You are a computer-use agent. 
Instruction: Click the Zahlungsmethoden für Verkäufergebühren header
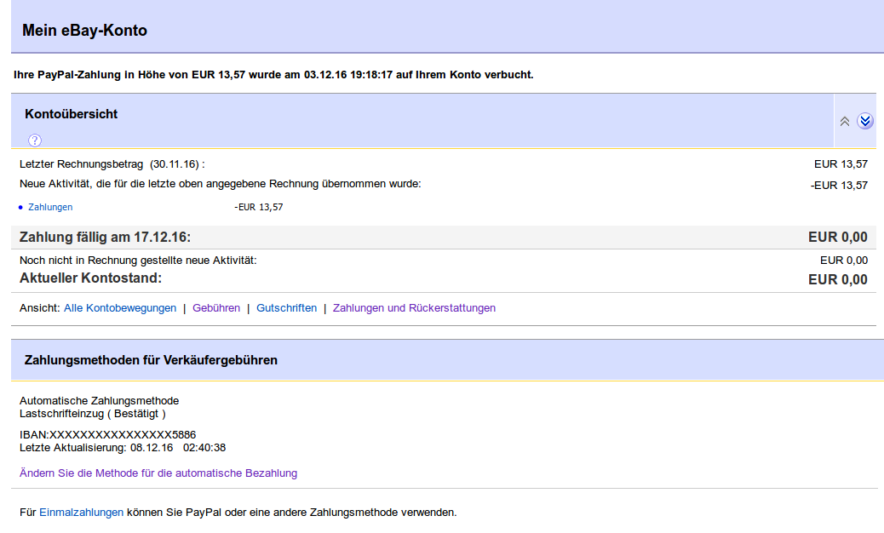[152, 360]
